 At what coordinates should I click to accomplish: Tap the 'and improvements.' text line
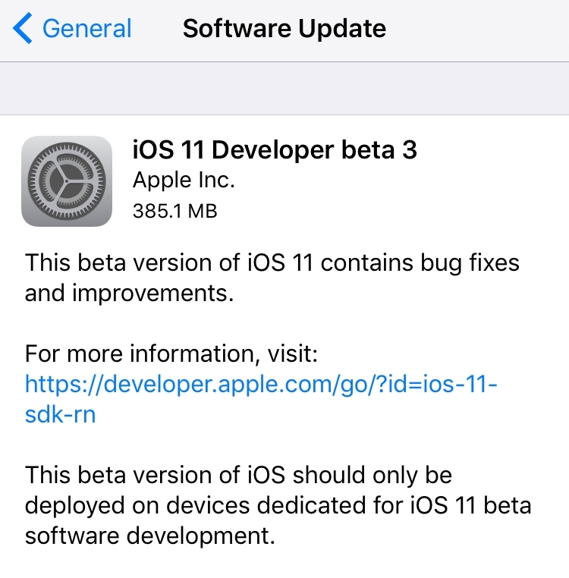pos(129,293)
